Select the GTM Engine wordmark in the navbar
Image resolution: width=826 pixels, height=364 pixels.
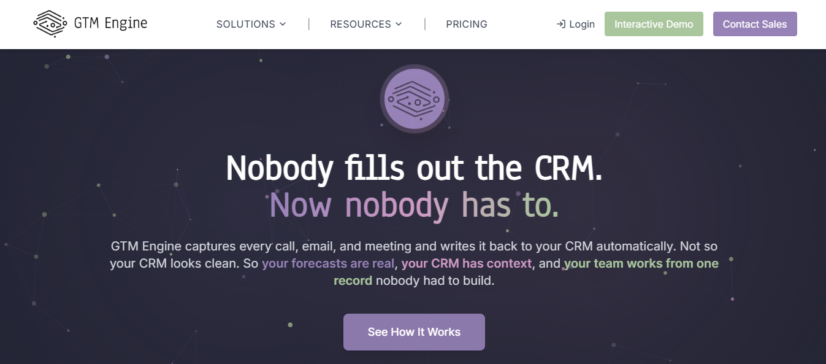110,24
